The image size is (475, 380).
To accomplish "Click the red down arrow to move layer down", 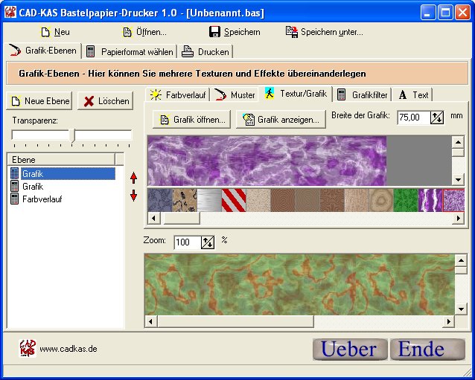I will point(134,196).
